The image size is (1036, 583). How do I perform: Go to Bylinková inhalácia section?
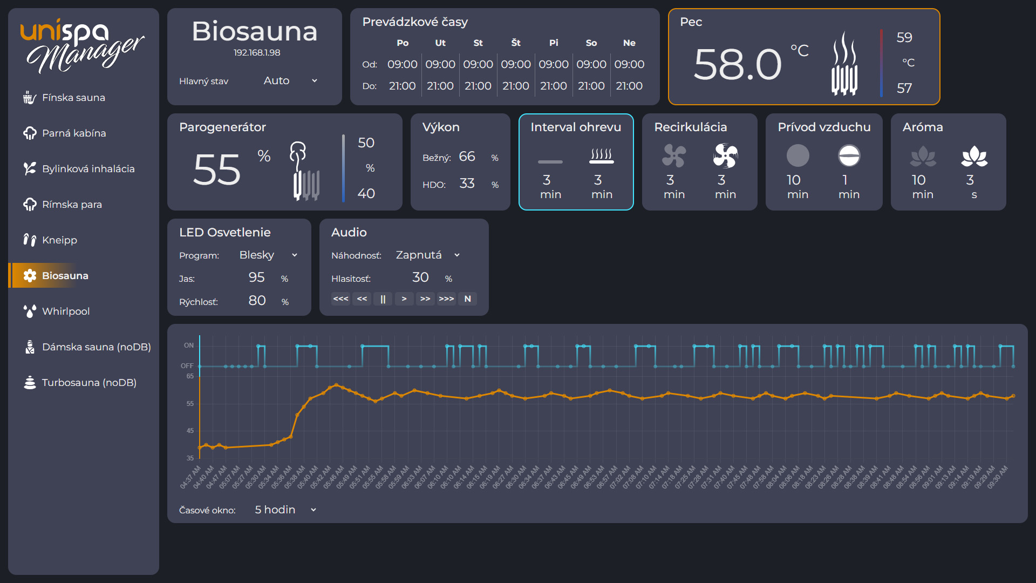coord(84,169)
